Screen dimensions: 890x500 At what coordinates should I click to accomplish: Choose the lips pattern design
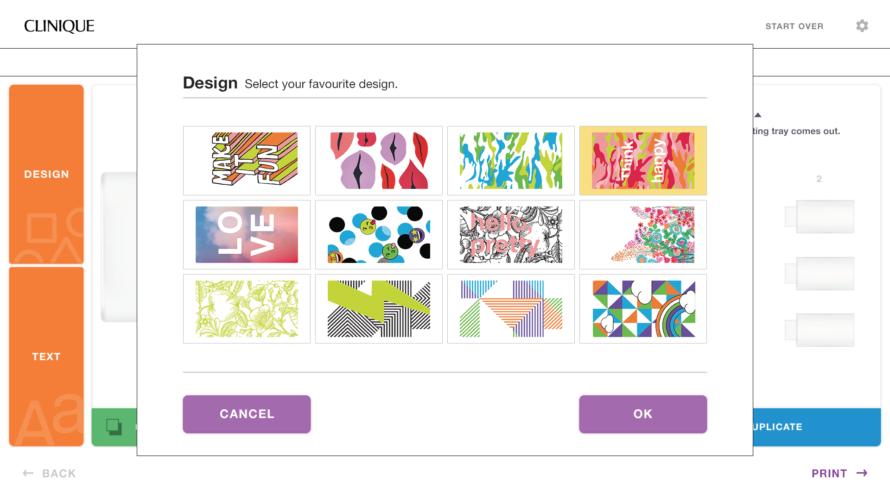tap(379, 161)
